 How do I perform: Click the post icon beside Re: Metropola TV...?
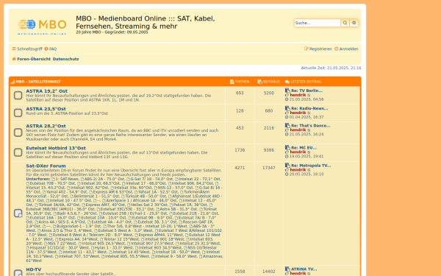287,166
